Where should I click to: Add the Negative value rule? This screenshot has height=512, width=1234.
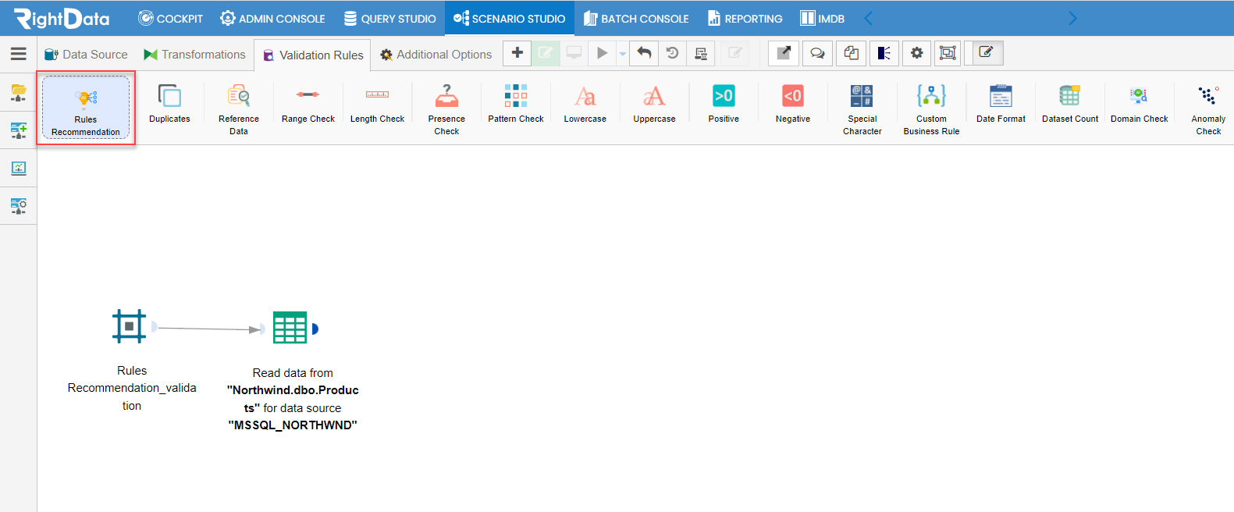793,104
